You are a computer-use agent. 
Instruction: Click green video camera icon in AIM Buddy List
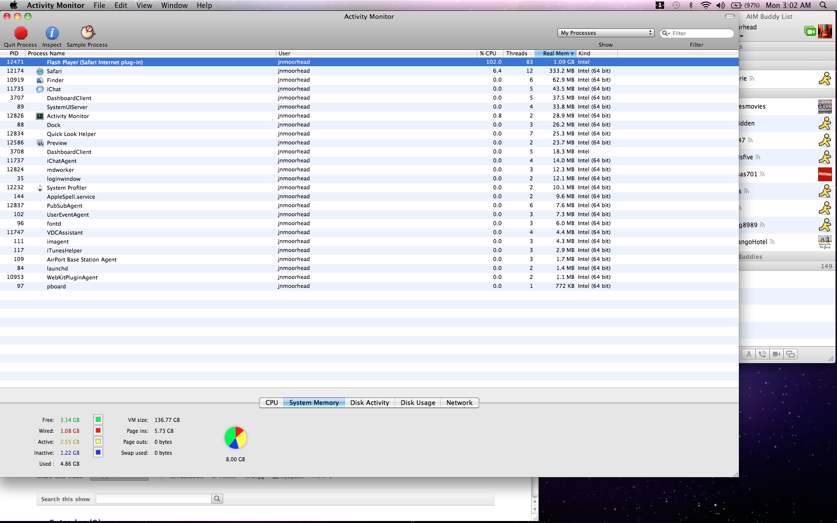810,31
